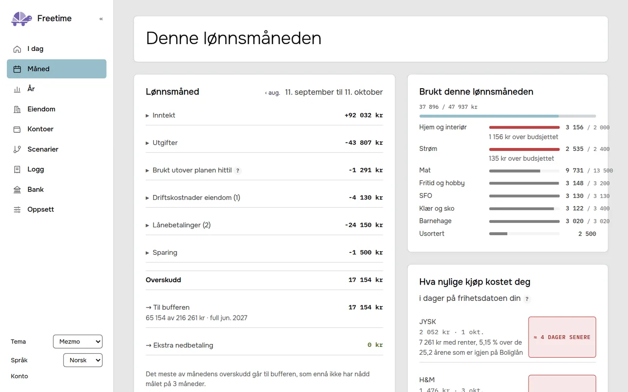Click the Ekstra nedbetaling row label

pos(180,345)
